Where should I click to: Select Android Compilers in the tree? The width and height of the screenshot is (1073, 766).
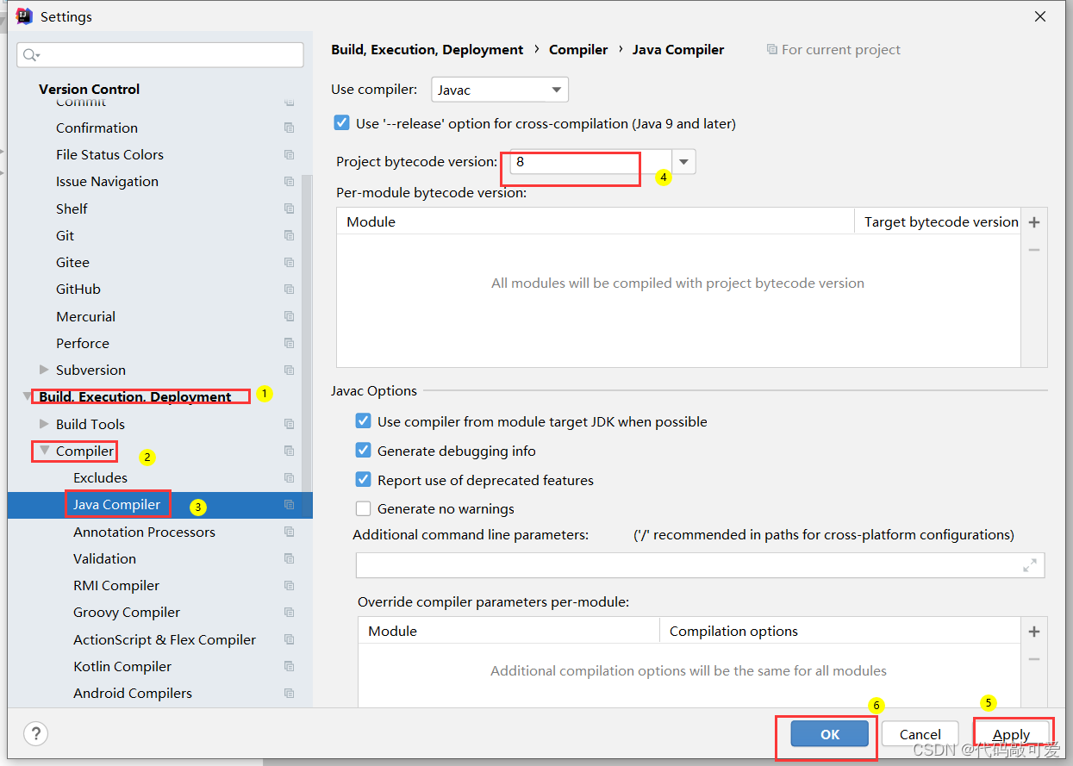[x=133, y=693]
